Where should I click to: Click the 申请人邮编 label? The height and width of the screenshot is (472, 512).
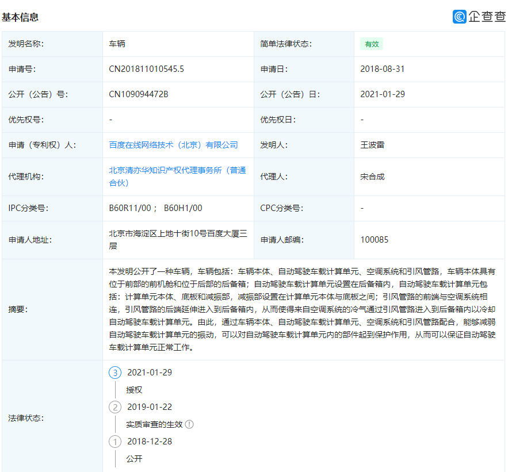(x=282, y=240)
